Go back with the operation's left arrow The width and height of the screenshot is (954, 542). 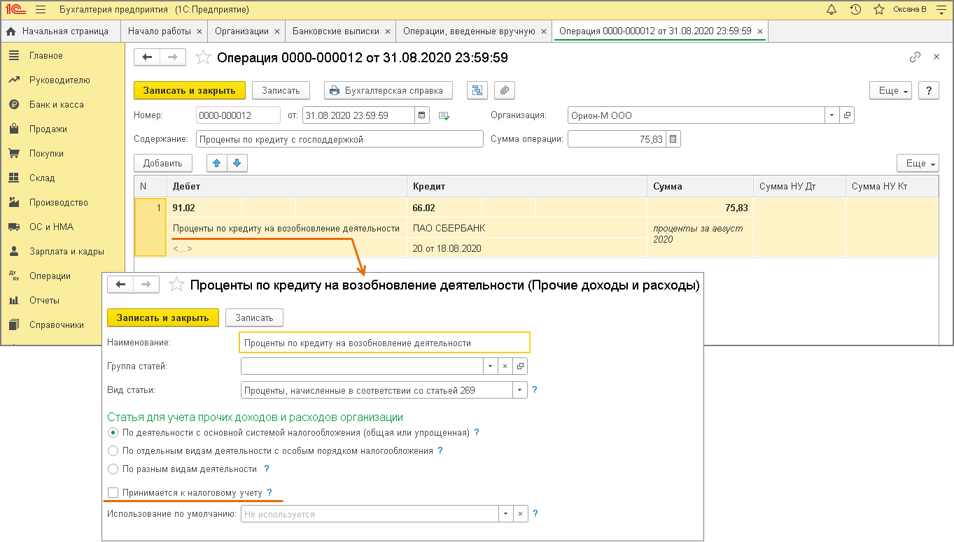point(147,57)
